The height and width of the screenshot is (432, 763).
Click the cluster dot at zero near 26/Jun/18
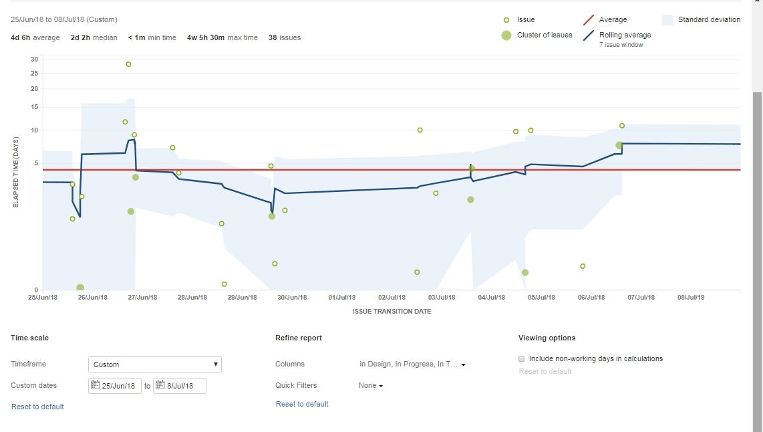(x=80, y=288)
